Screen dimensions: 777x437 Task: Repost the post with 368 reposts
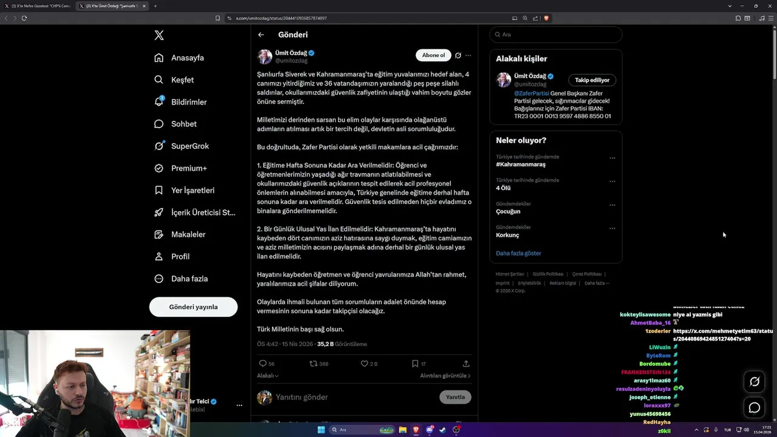pos(313,364)
